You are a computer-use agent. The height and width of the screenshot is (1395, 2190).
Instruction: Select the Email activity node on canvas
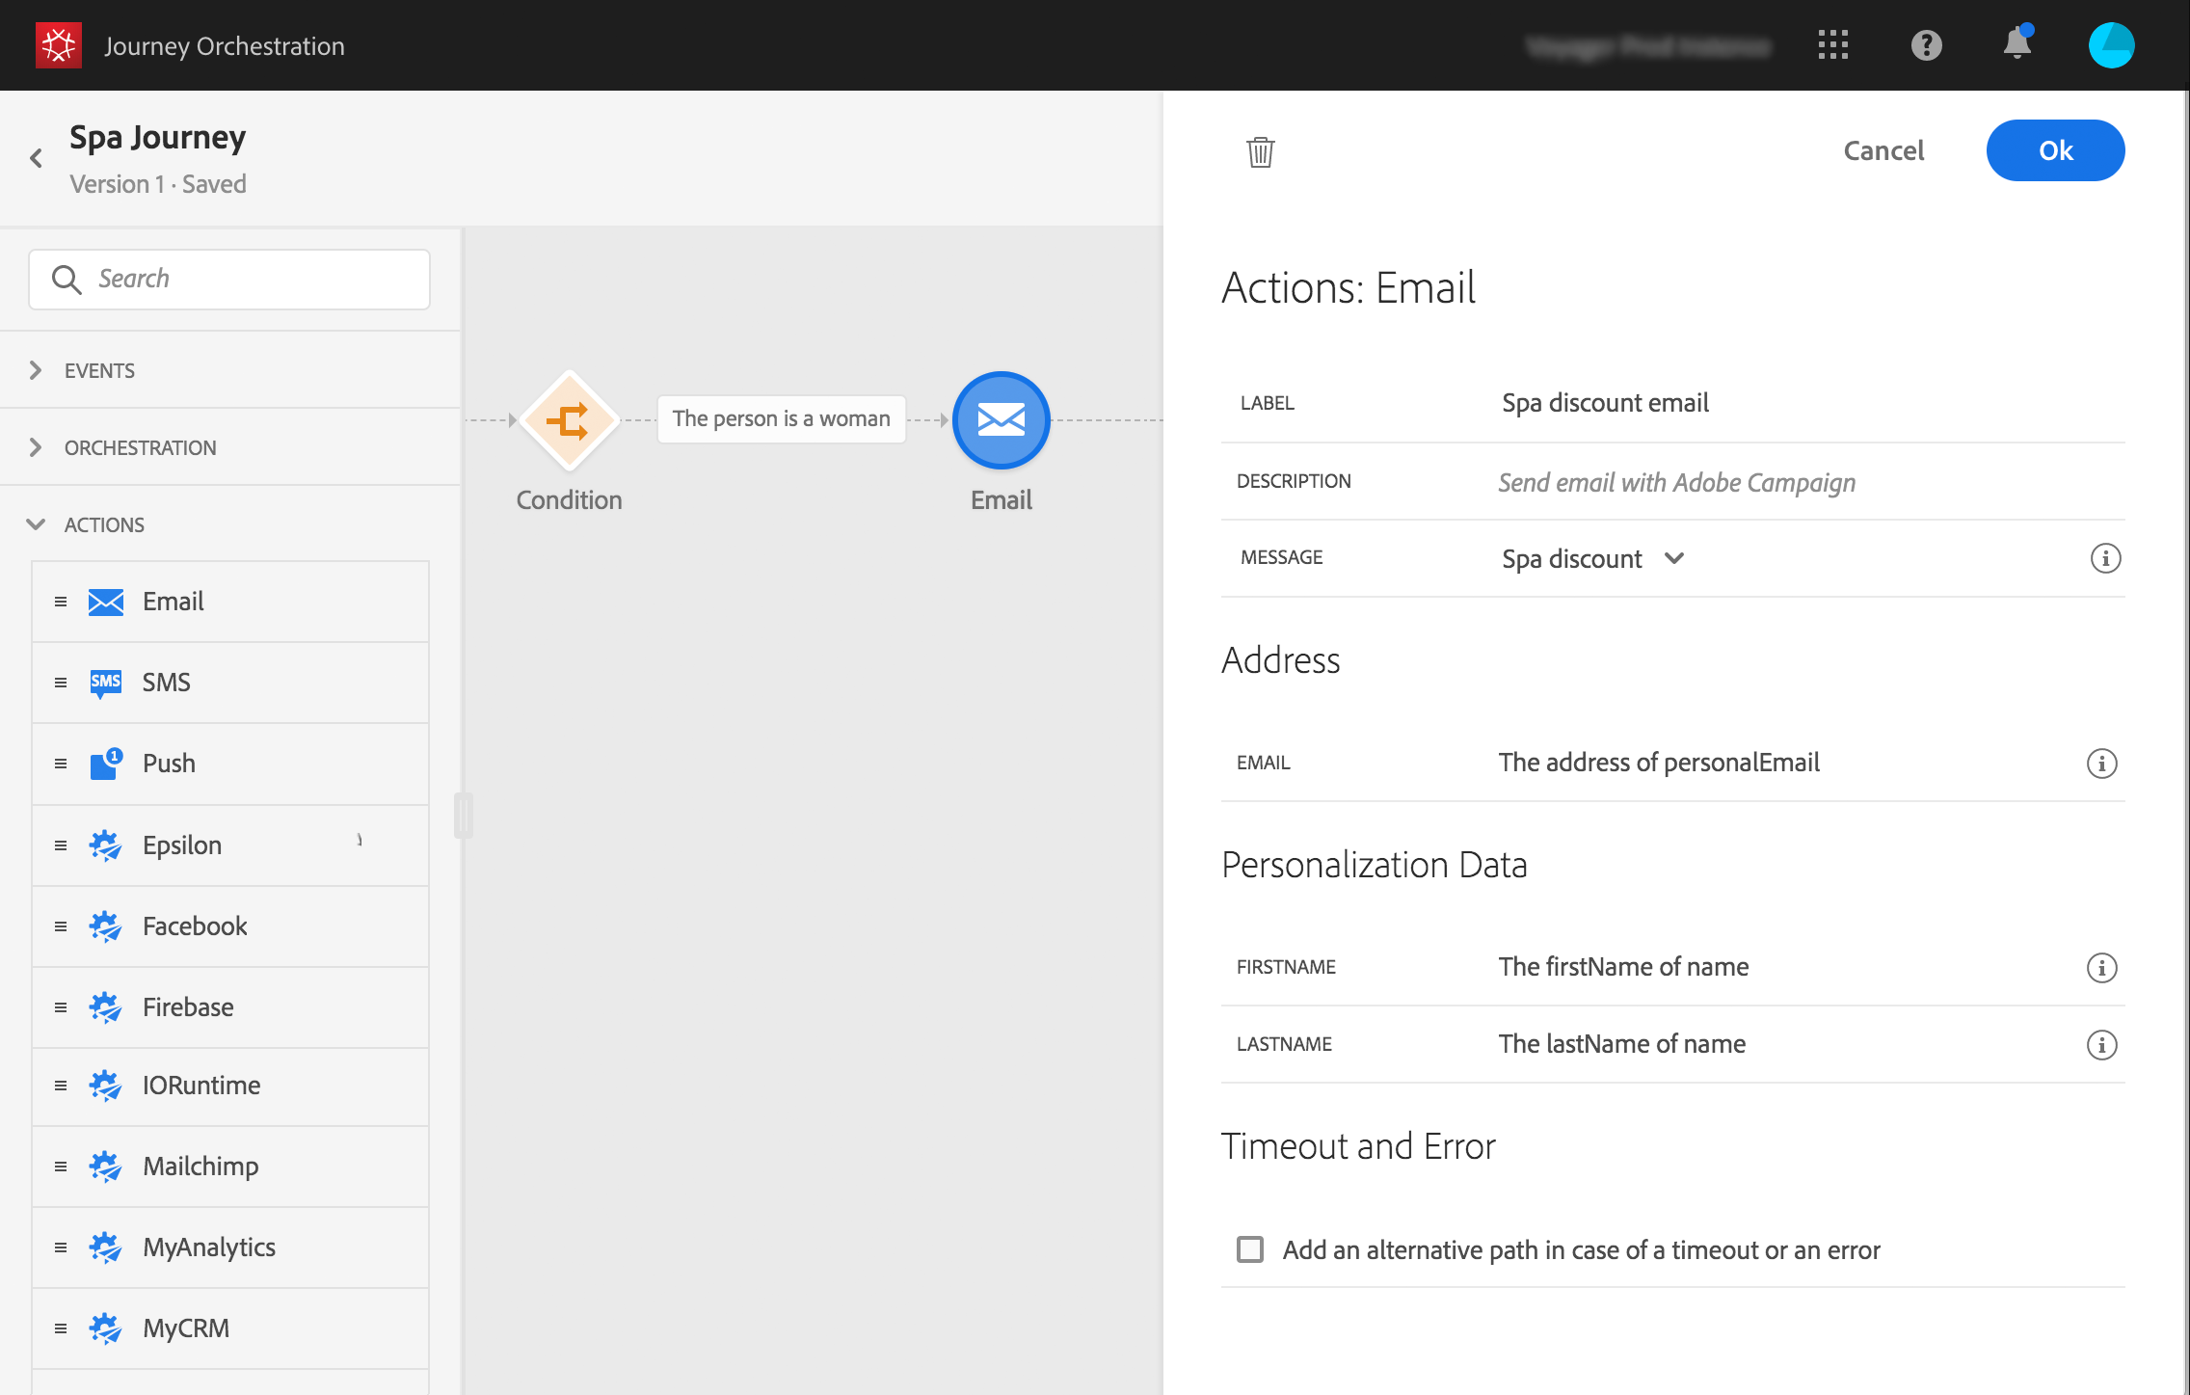(1001, 420)
